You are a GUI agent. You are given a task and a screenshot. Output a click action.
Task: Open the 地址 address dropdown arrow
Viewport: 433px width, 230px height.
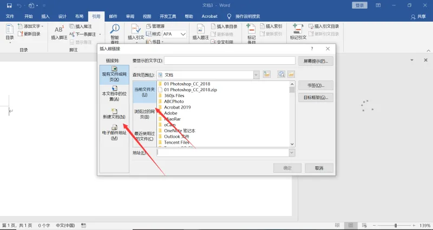[x=292, y=153]
